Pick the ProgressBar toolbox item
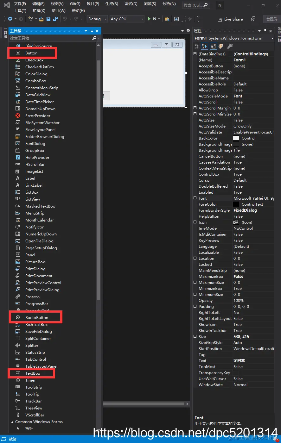 coord(37,304)
